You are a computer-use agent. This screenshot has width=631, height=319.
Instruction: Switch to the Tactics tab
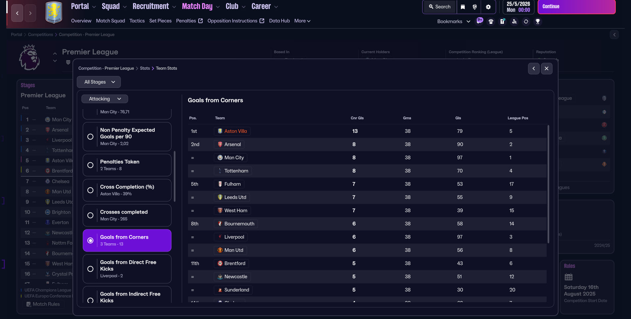click(x=137, y=21)
